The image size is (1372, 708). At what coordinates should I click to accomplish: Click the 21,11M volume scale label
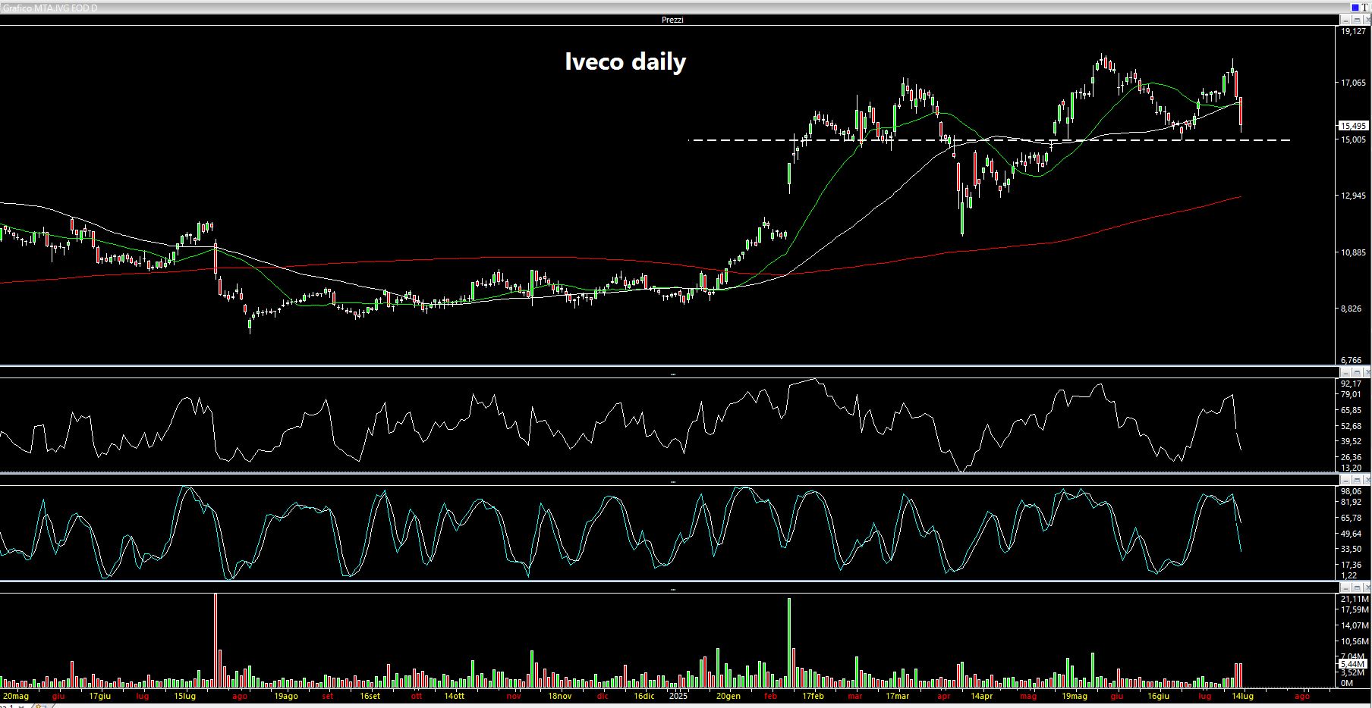(1355, 599)
